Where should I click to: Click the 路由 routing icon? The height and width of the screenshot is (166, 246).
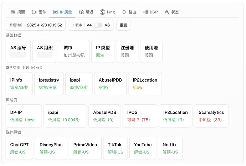click(x=124, y=12)
